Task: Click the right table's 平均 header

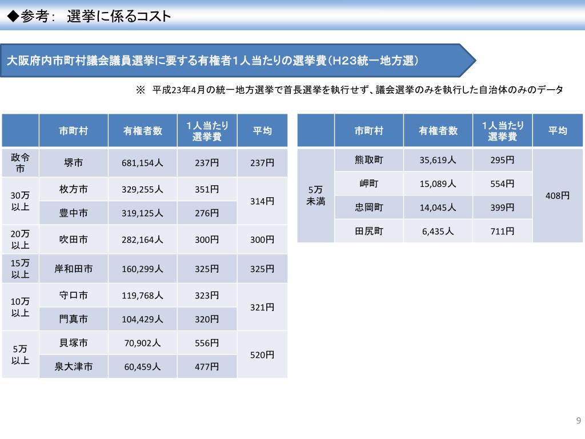Action: [x=558, y=131]
